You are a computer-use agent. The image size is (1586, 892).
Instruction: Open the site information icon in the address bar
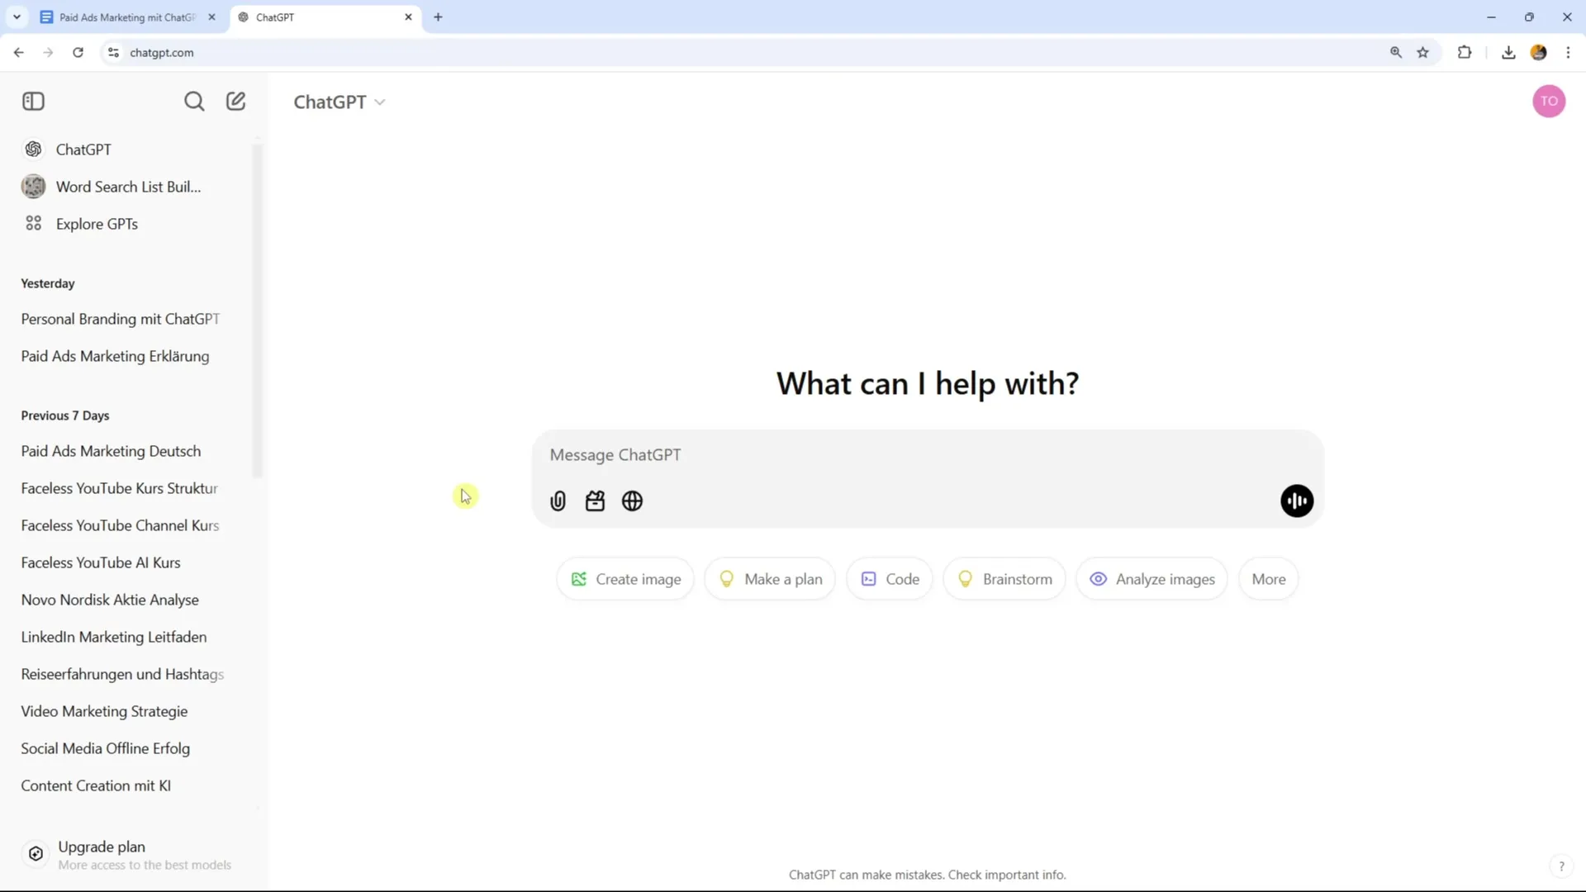[x=113, y=52]
